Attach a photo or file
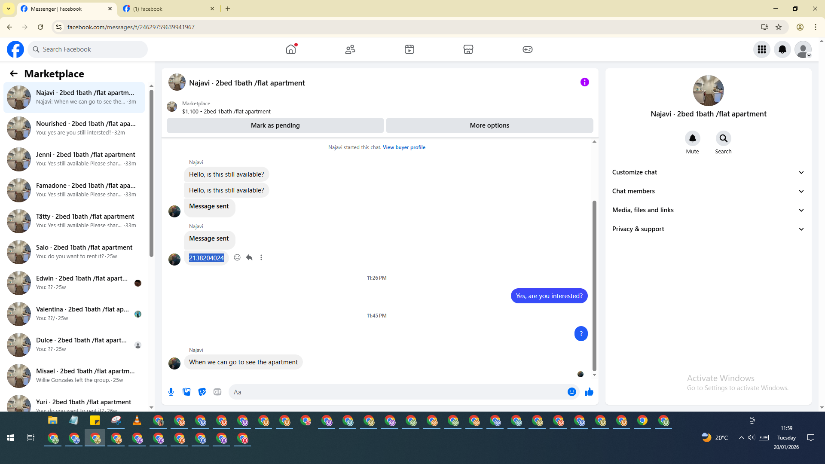 tap(186, 392)
